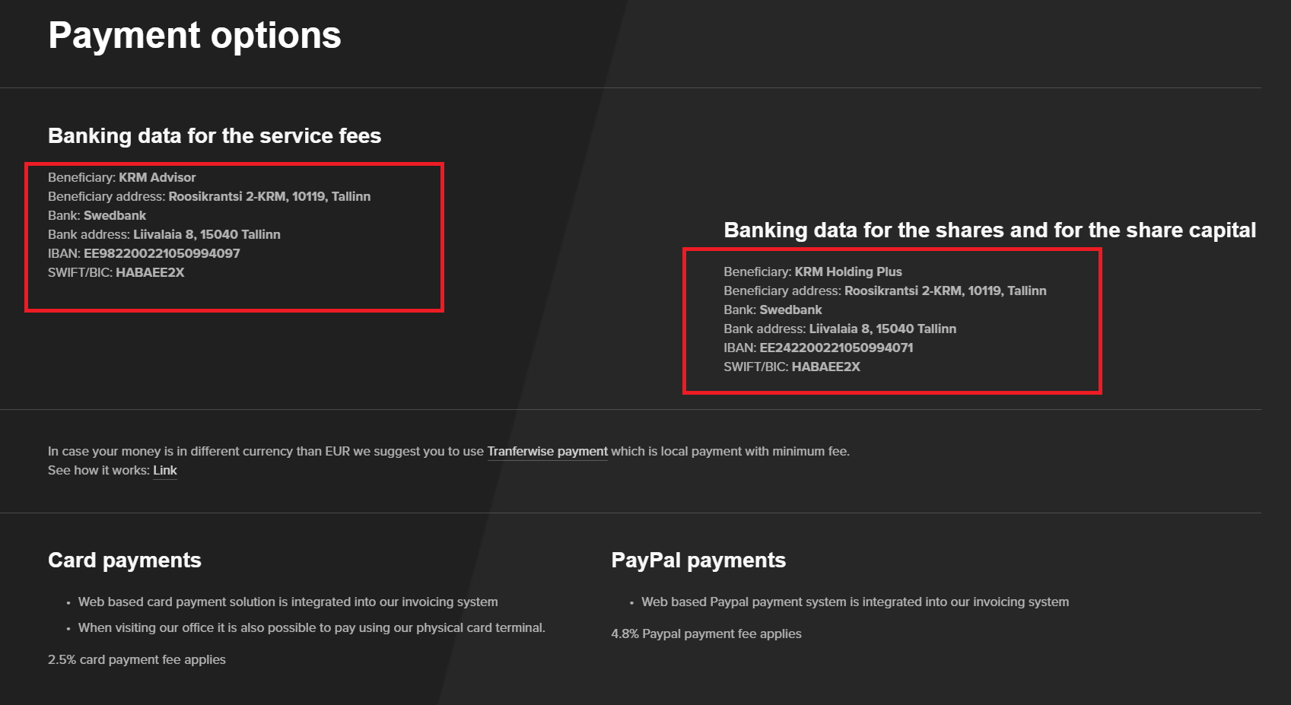Select the Banking data for the service fees heading
1291x705 pixels.
coord(215,136)
